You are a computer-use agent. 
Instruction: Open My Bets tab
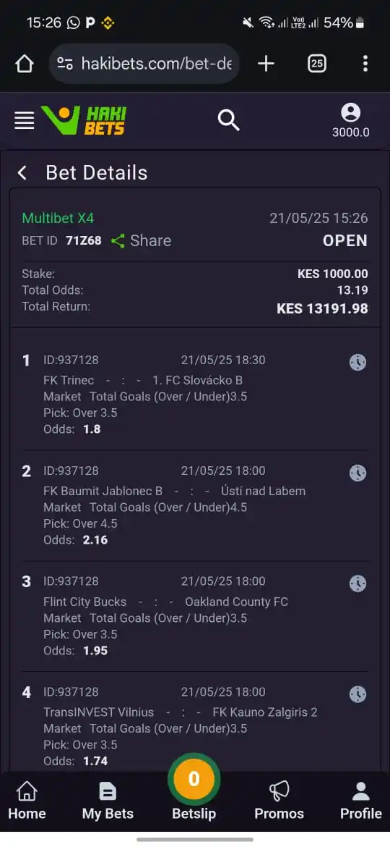point(108,801)
